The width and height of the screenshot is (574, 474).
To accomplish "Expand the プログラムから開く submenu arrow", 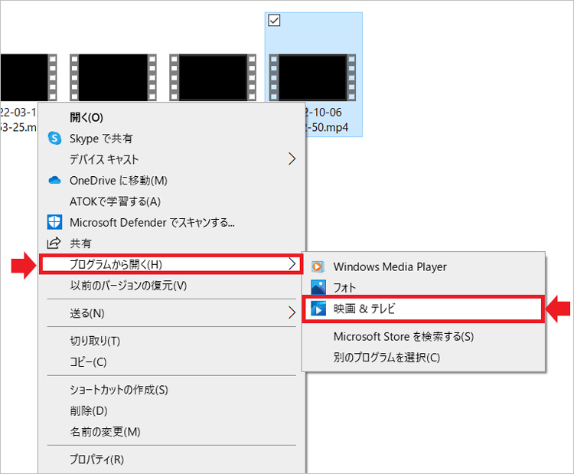I will coord(292,263).
